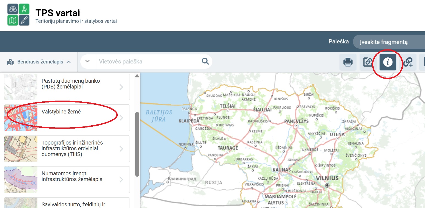Click the TAURAGĖ label on the map
The image size is (425, 208).
click(x=228, y=148)
